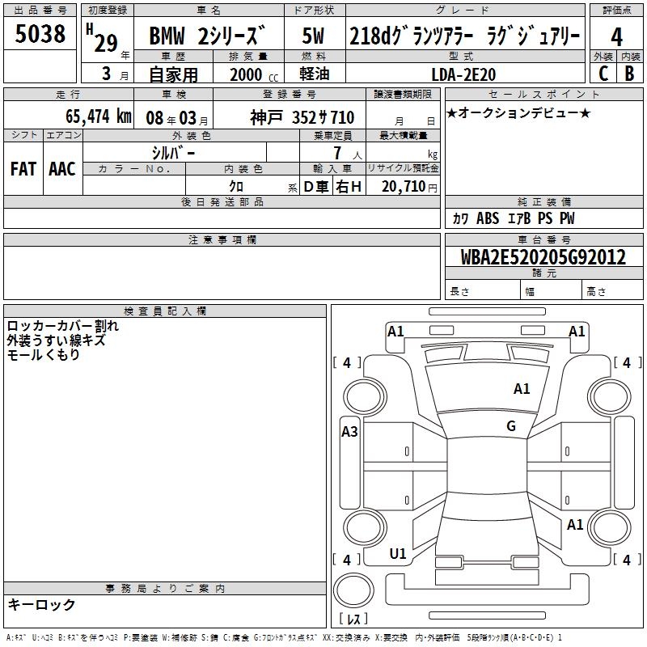Click inspector note モールくもり
The image size is (647, 647).
click(x=43, y=354)
